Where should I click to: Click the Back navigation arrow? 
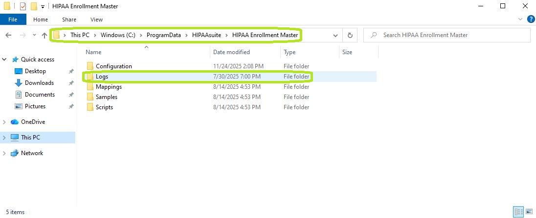[x=9, y=35]
